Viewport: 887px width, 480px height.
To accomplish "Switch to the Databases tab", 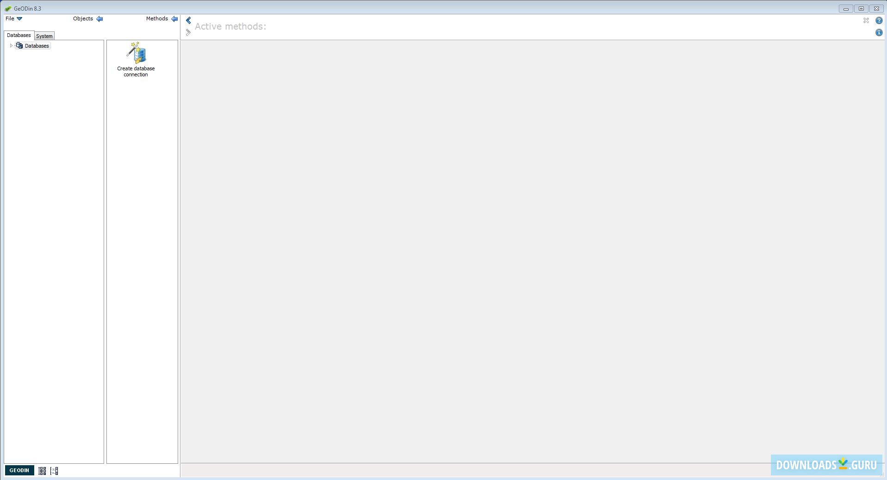I will click(x=19, y=35).
